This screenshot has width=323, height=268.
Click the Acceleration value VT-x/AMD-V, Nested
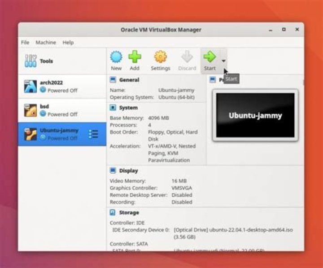point(172,146)
